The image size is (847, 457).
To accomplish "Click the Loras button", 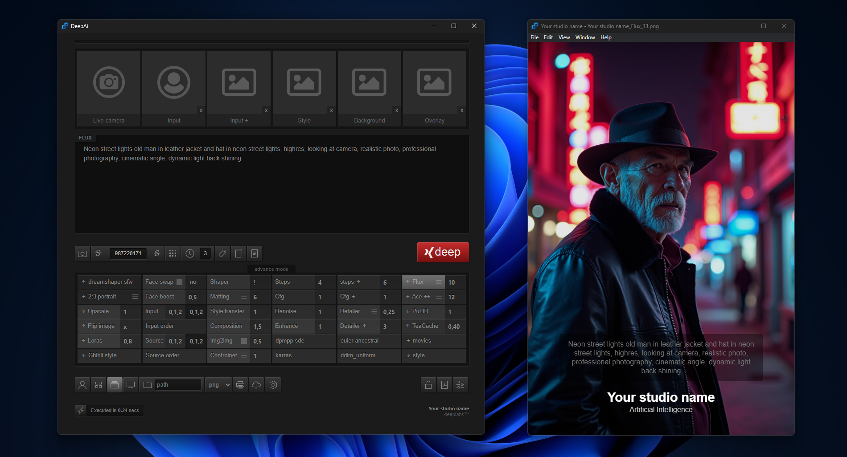I will point(99,341).
